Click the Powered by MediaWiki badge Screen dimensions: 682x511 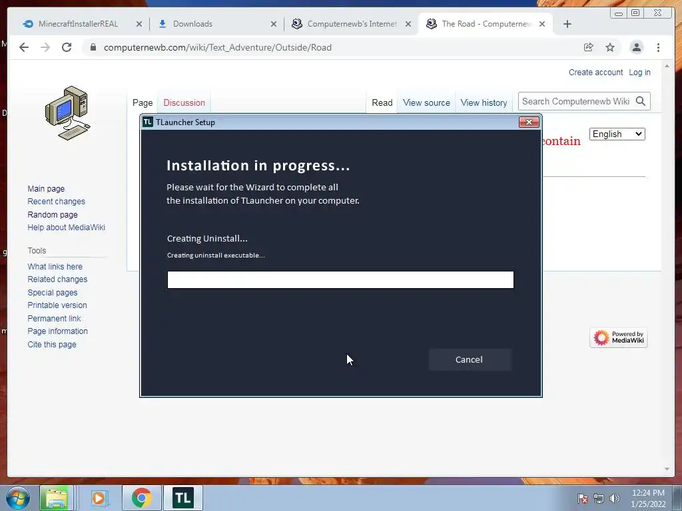coord(619,337)
